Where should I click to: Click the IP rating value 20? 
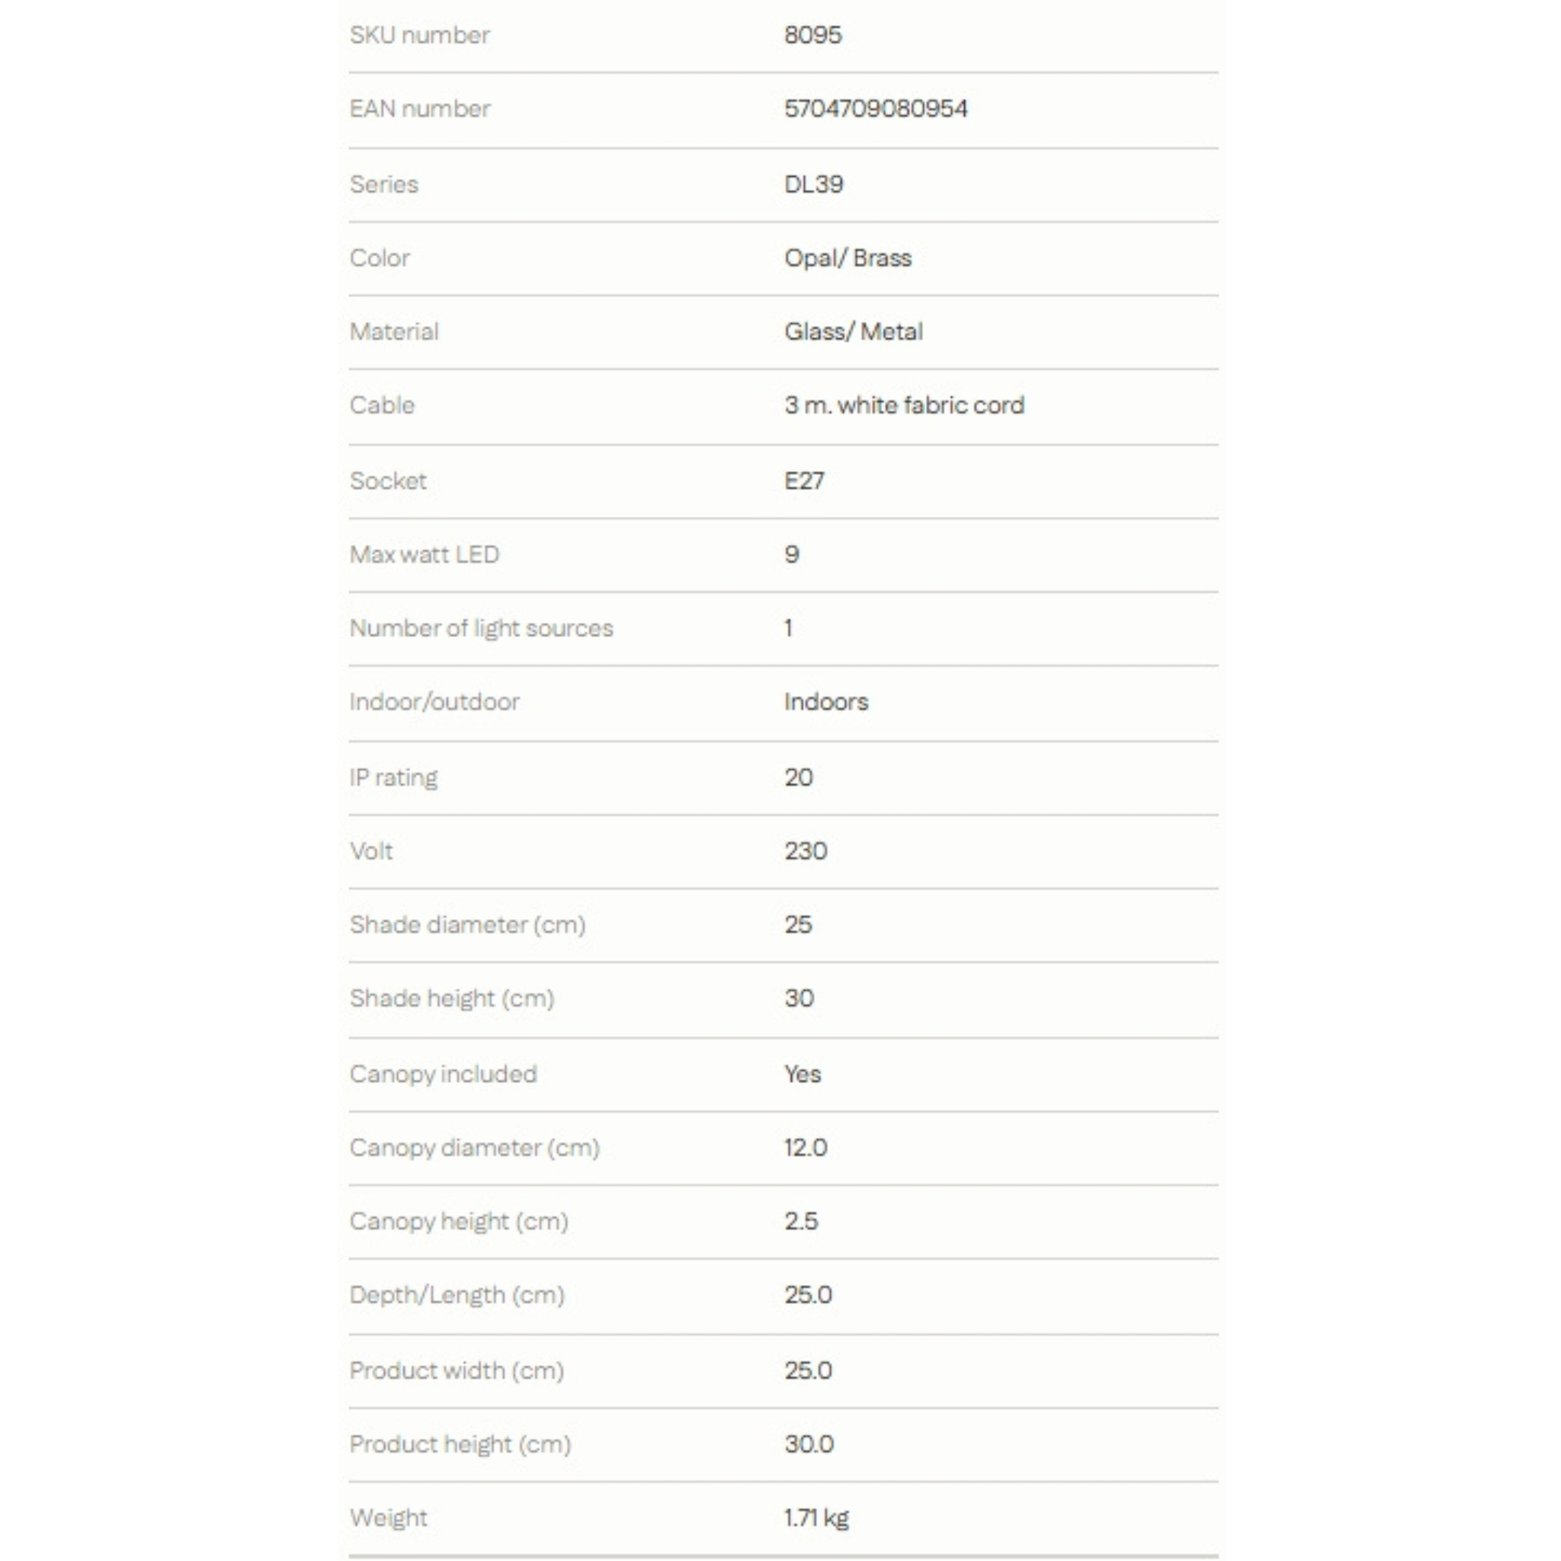pyautogui.click(x=798, y=777)
